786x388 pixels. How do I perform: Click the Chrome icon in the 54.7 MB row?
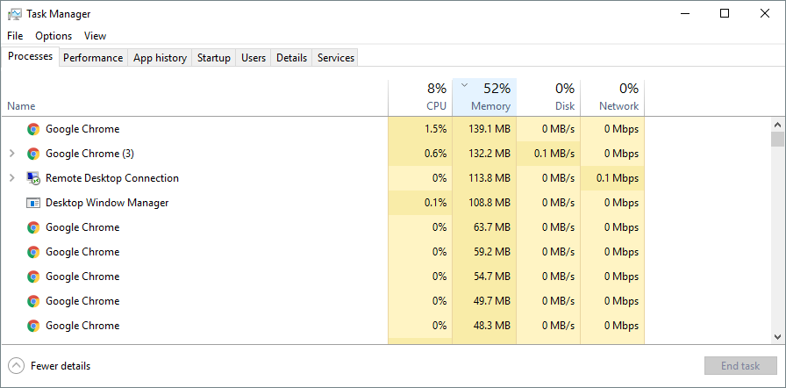(x=33, y=277)
